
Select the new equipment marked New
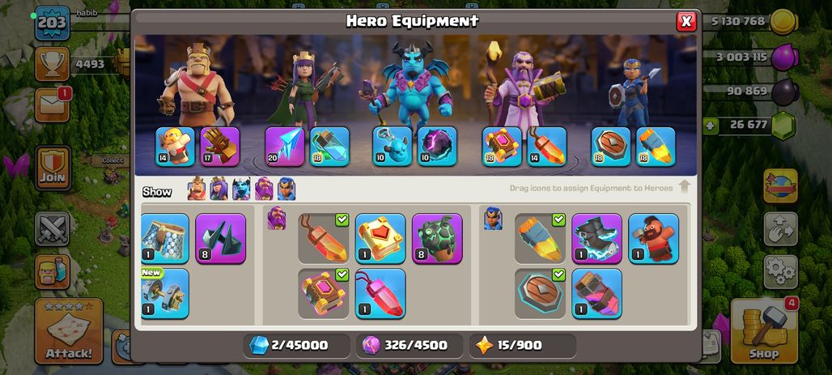(x=165, y=293)
